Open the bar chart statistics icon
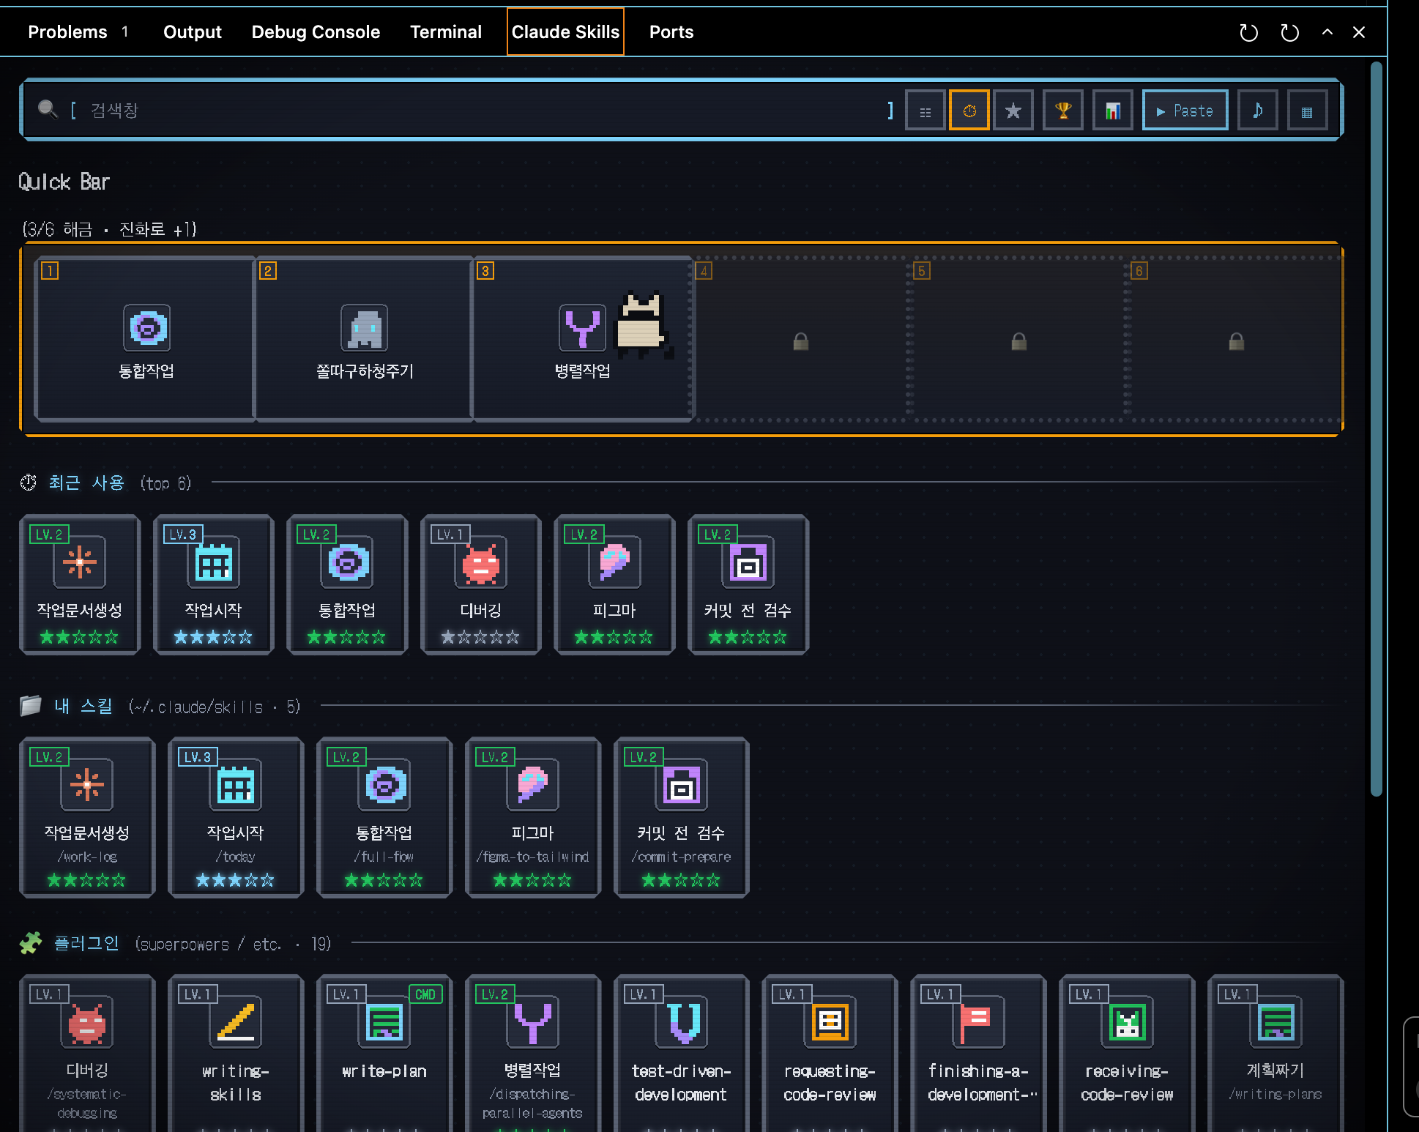The width and height of the screenshot is (1419, 1132). 1113,111
